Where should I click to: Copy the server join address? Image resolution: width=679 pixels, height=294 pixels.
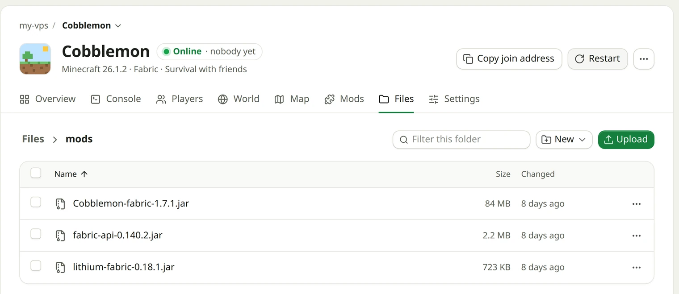[x=509, y=59]
